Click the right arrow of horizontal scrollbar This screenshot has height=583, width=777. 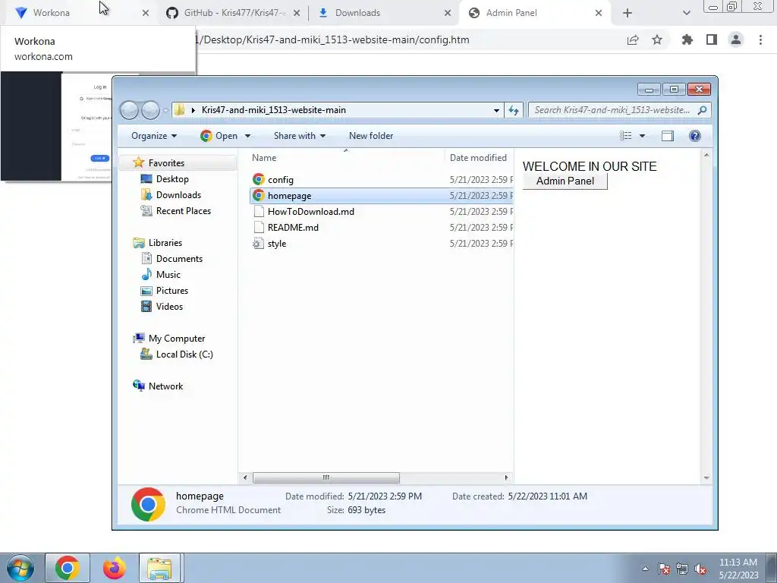506,477
